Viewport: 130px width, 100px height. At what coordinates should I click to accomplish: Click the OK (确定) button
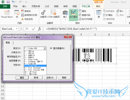tap(22, 78)
